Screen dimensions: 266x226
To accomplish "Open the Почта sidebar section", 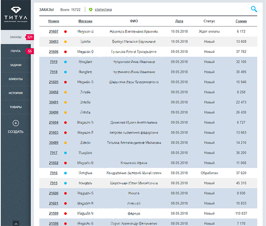I will pos(16,51).
